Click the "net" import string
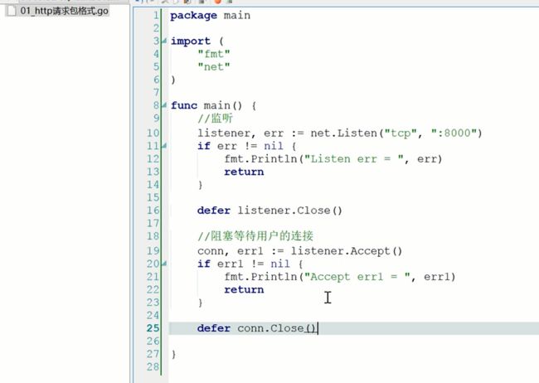 point(214,66)
